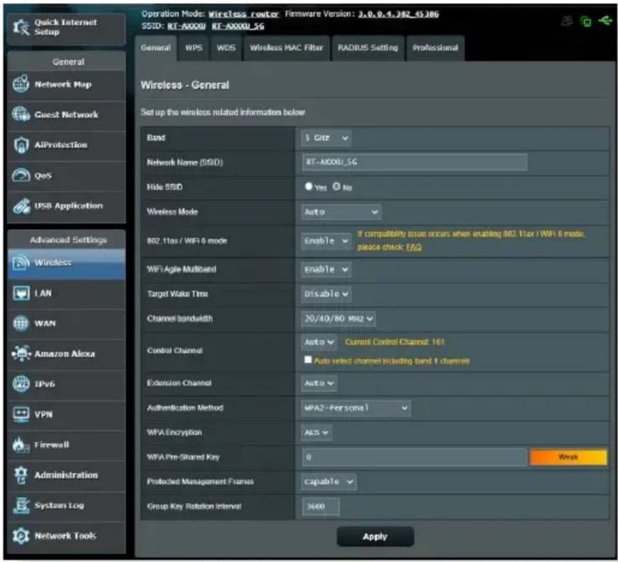Open the WPA Encryption dropdown
This screenshot has height=562, width=618.
point(317,432)
